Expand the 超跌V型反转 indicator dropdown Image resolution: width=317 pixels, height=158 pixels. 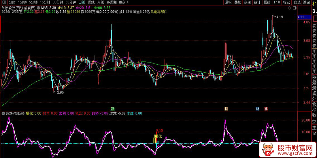pyautogui.click(x=3, y=113)
